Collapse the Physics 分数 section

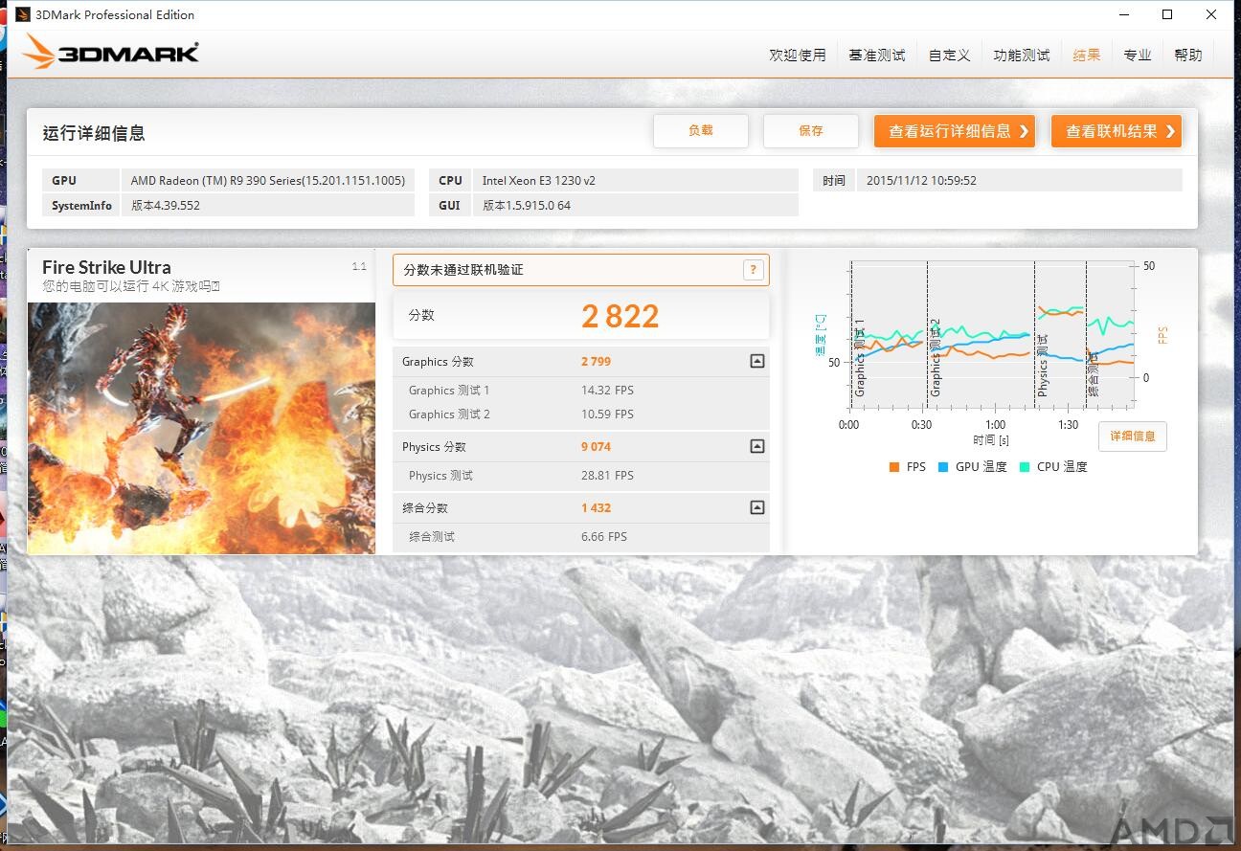757,447
